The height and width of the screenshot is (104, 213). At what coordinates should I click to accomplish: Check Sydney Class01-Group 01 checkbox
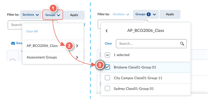[x=107, y=89]
